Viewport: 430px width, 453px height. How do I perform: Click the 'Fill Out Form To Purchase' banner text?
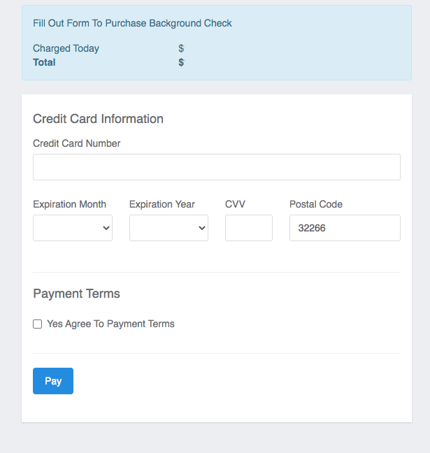132,23
